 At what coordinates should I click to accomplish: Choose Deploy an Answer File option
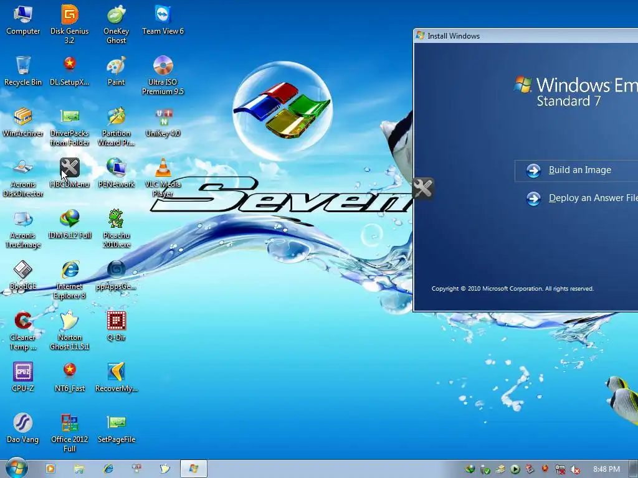582,199
